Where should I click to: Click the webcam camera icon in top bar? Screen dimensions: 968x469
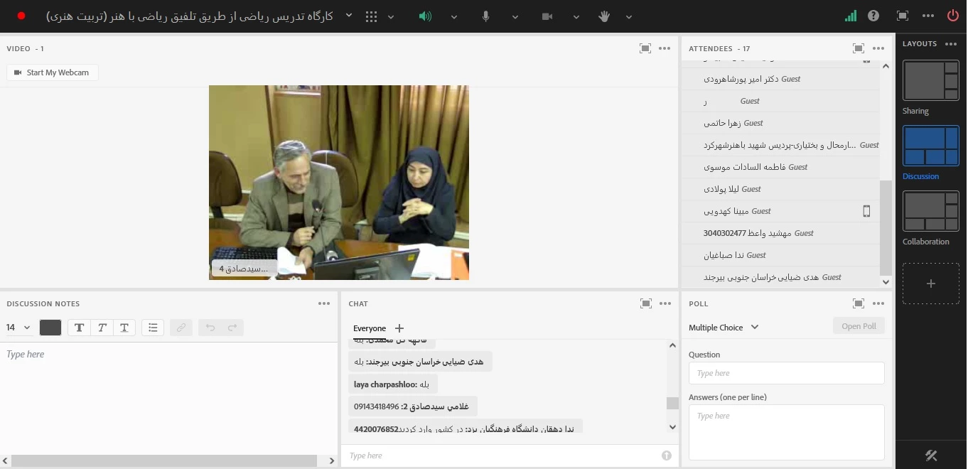pyautogui.click(x=547, y=16)
